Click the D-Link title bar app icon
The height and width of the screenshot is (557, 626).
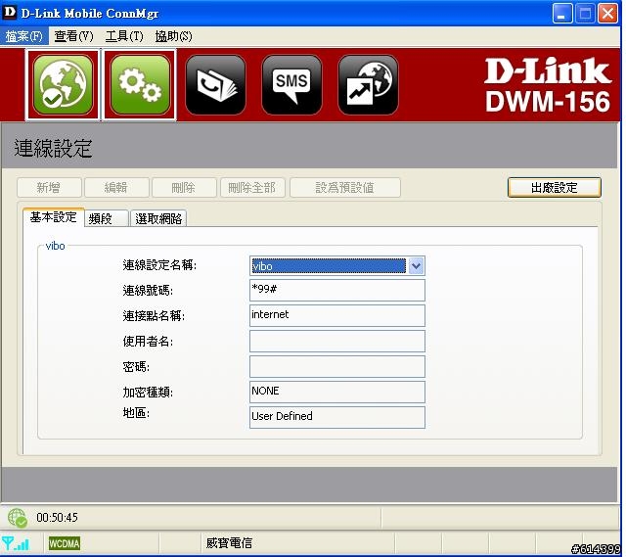(9, 12)
